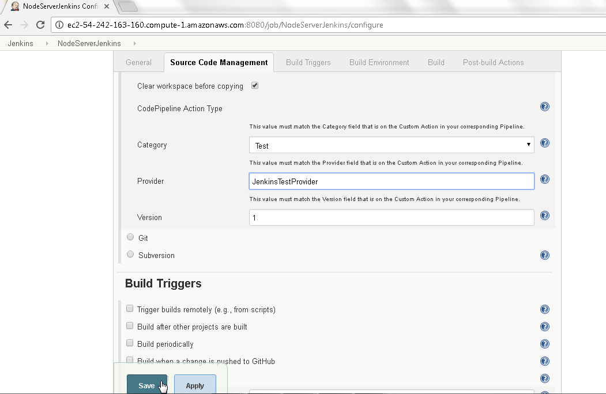The image size is (606, 394).
Task: Reload the page with refresh icon
Action: tap(40, 25)
